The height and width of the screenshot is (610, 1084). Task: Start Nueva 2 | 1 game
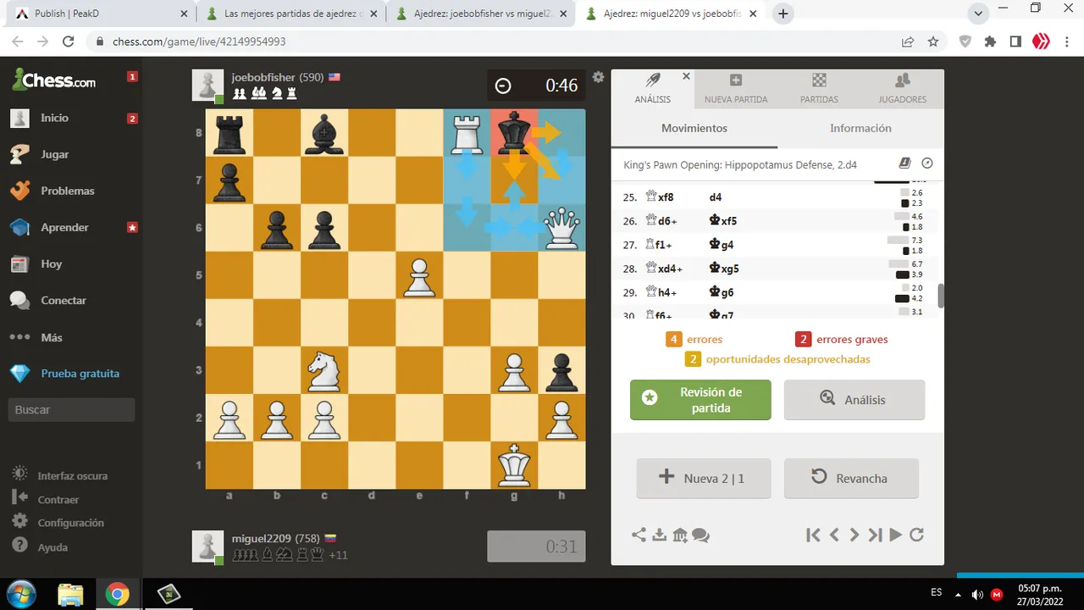[704, 478]
